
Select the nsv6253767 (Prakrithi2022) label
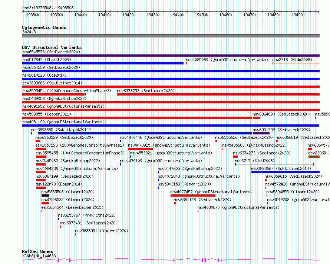pos(87,215)
